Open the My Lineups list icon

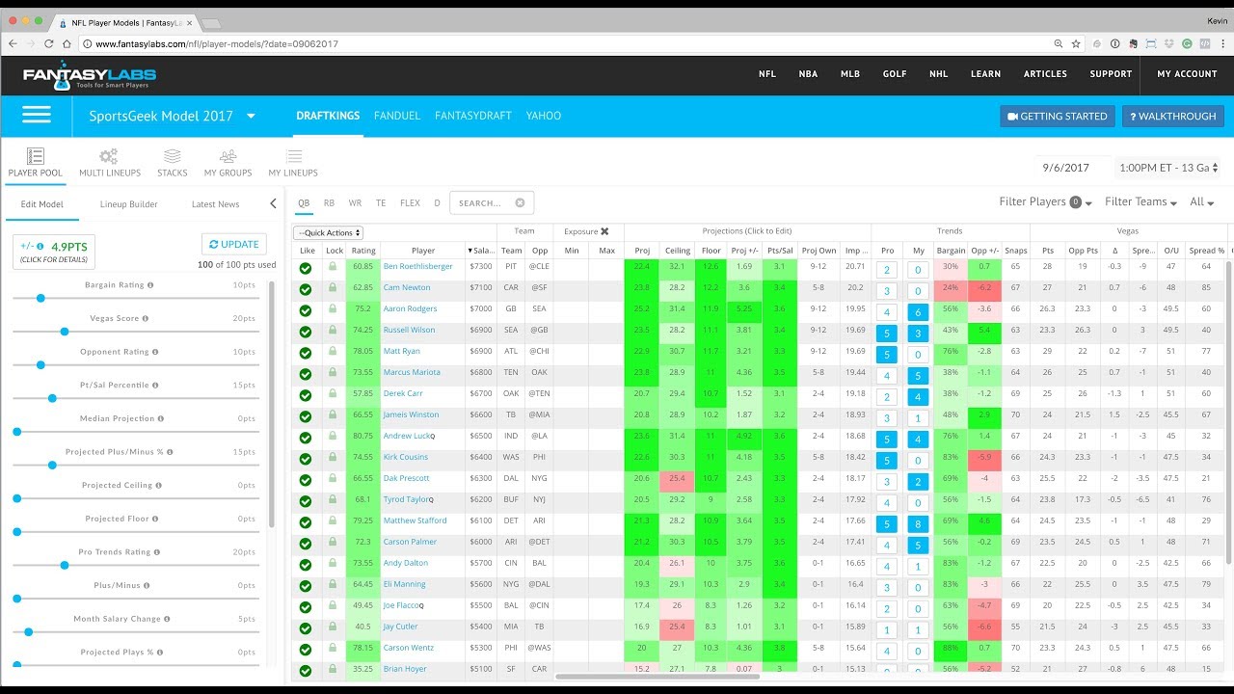(293, 156)
